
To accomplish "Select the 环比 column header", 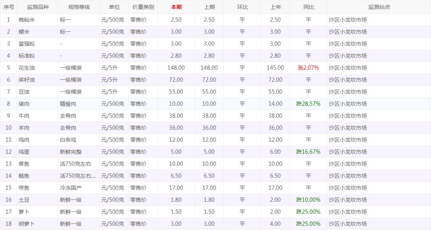I will coord(242,7).
